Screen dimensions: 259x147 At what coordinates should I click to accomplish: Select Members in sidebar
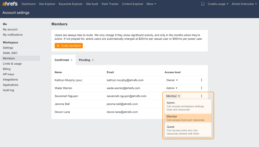pyautogui.click(x=20, y=58)
